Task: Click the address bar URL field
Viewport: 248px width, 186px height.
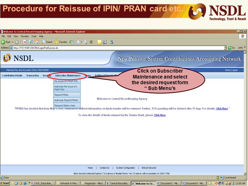Action: pos(117,48)
